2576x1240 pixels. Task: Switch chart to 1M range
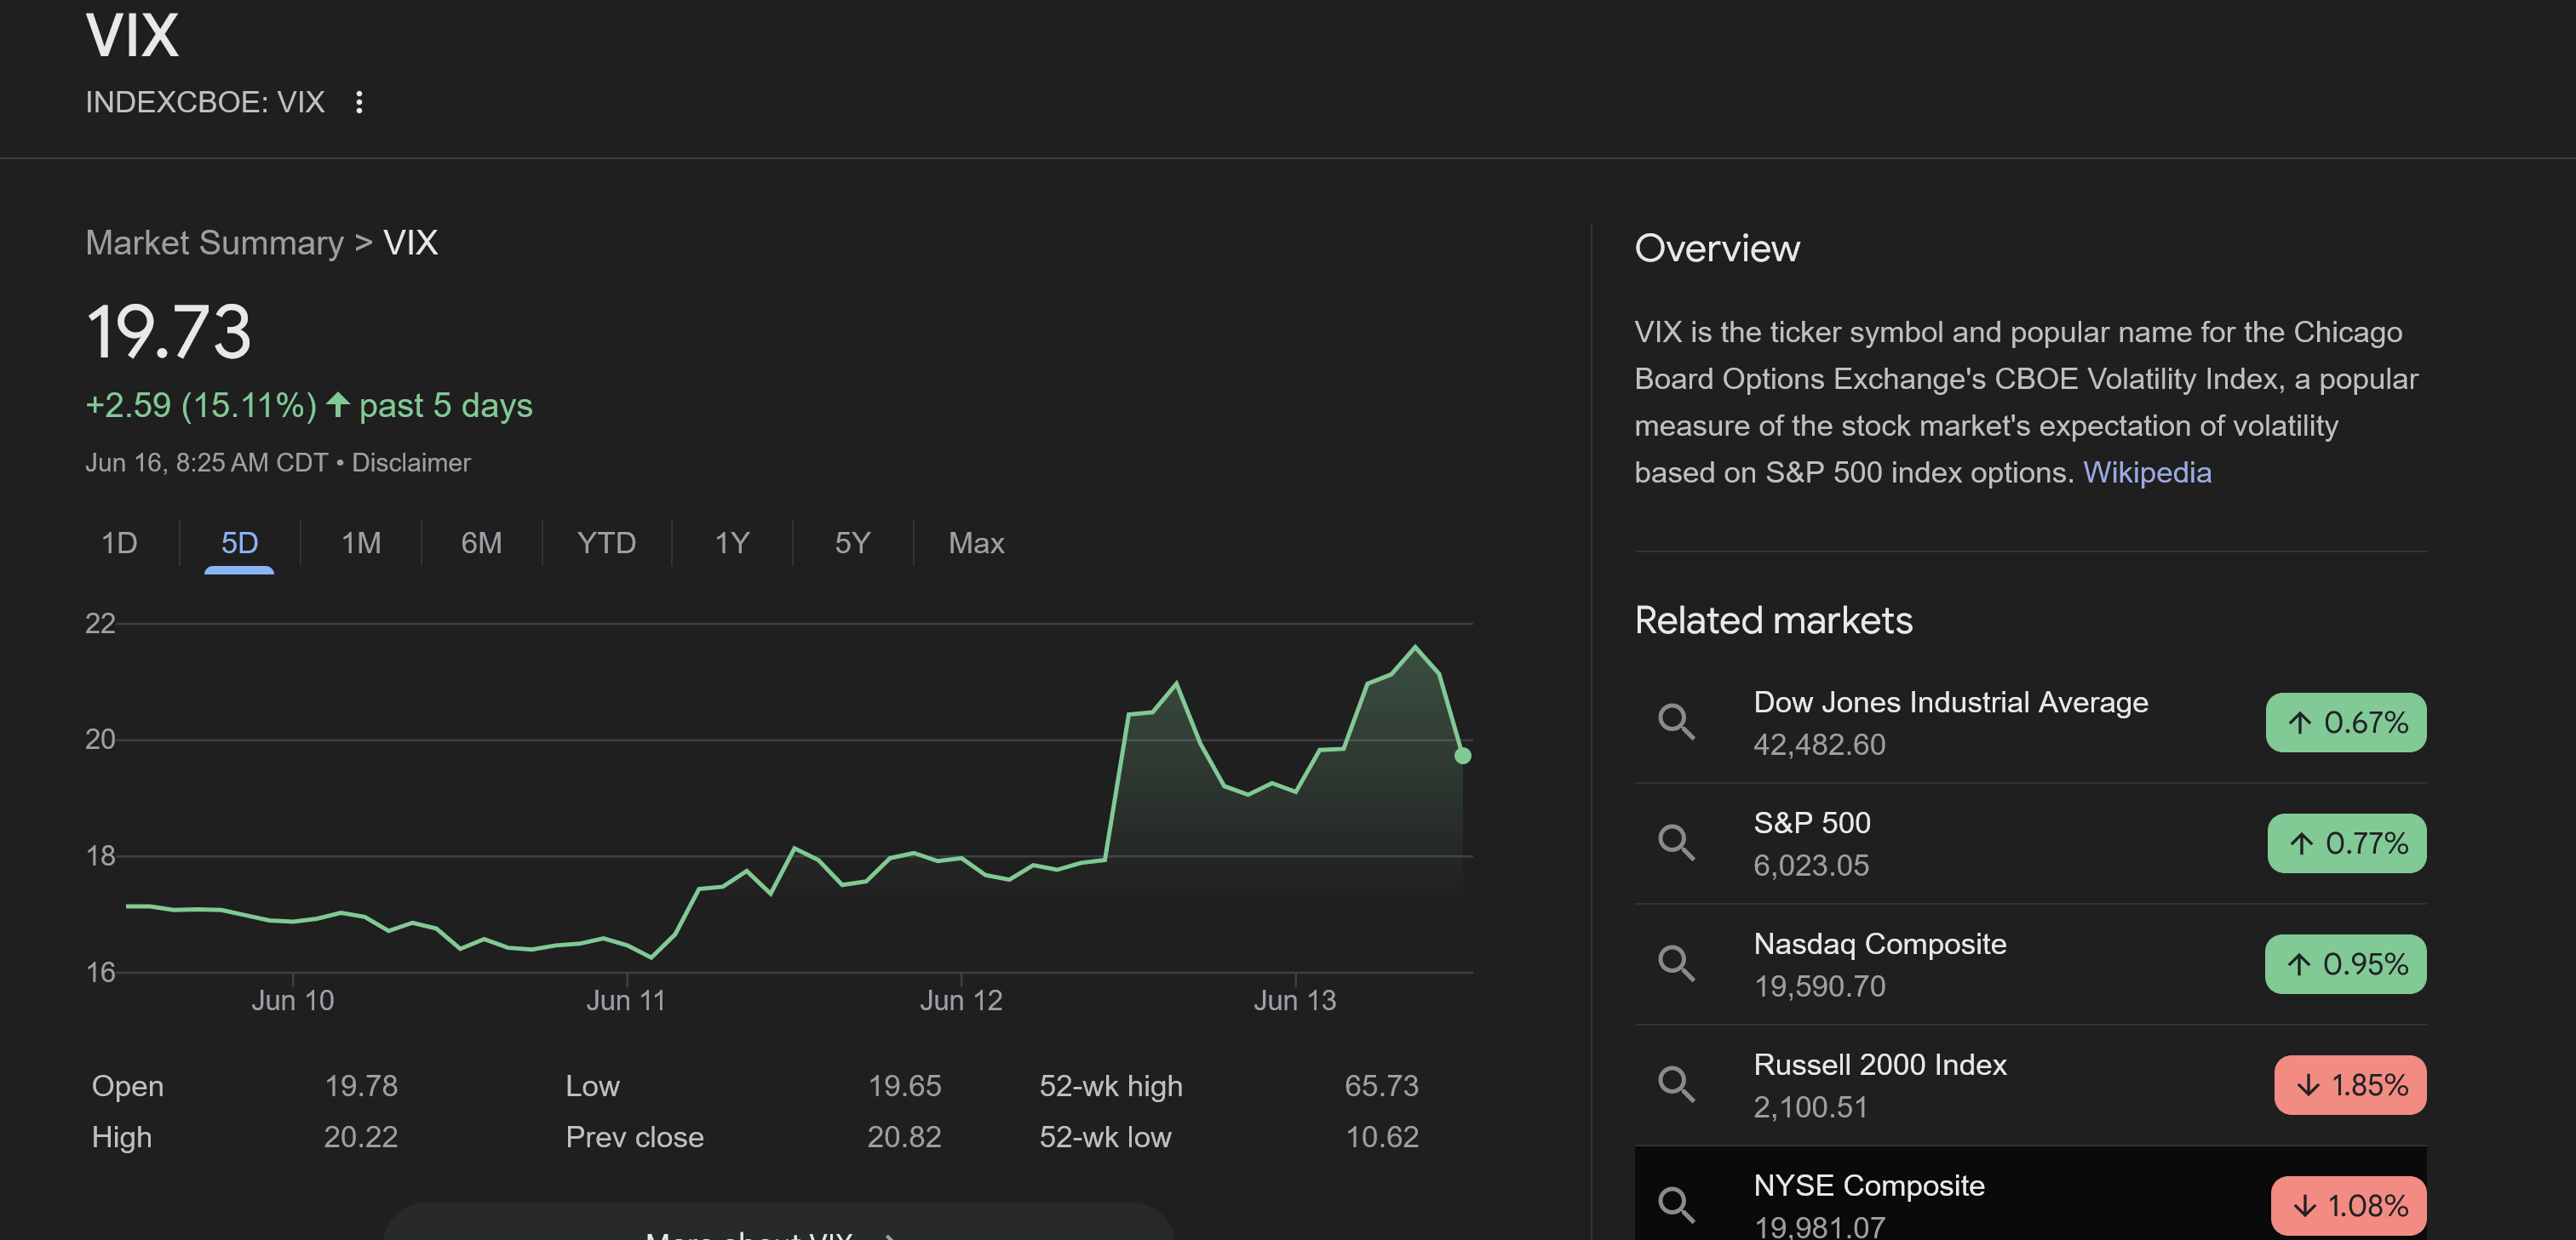tap(361, 543)
